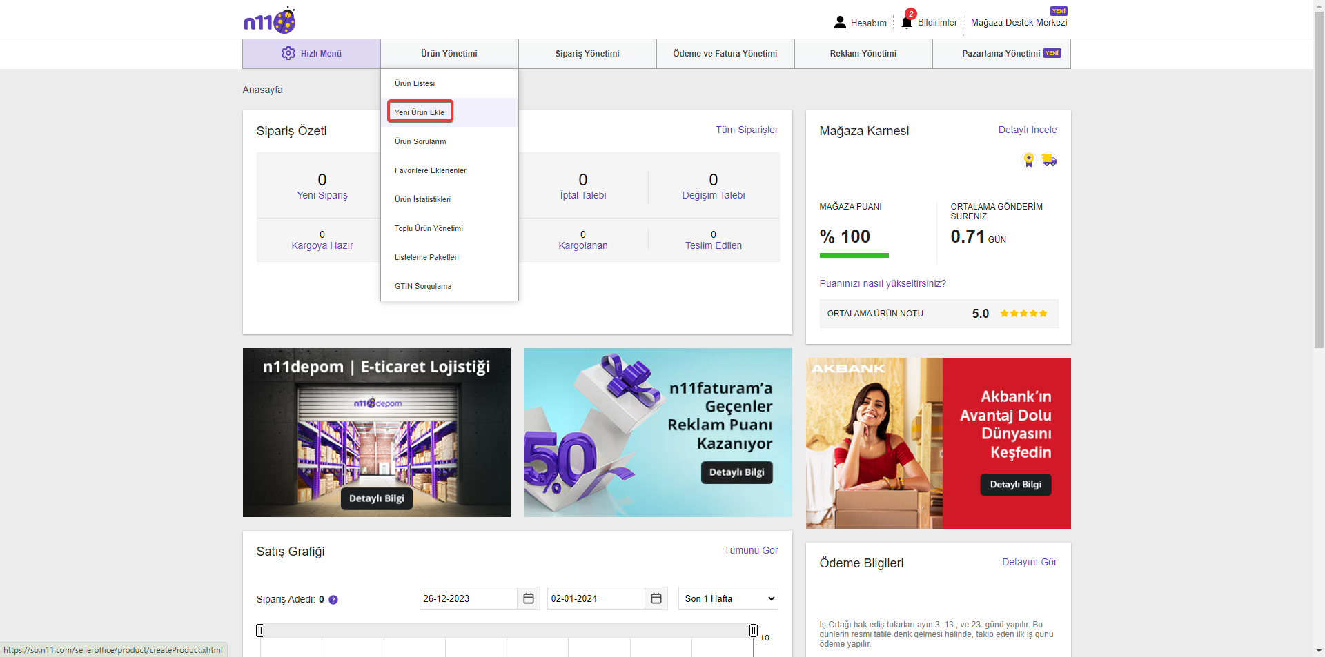
Task: Select Ürün Sorularım menu entry
Action: point(449,141)
